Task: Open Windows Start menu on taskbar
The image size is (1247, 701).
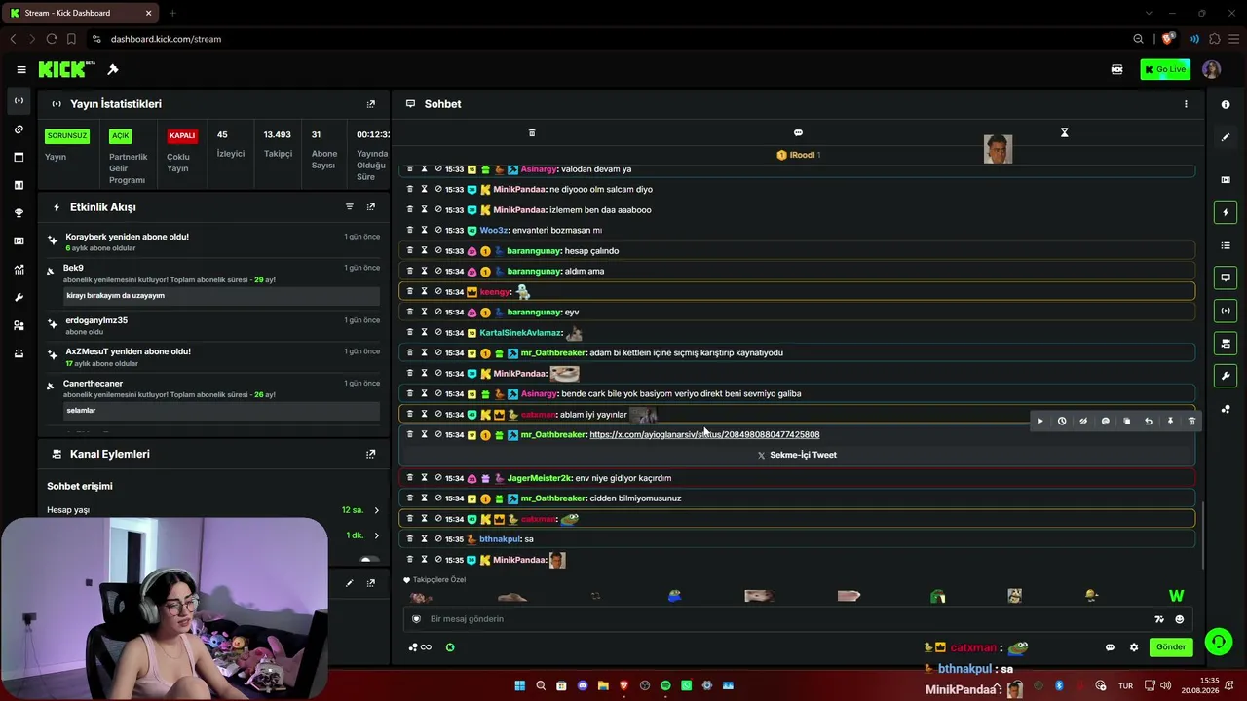Action: coord(519,685)
